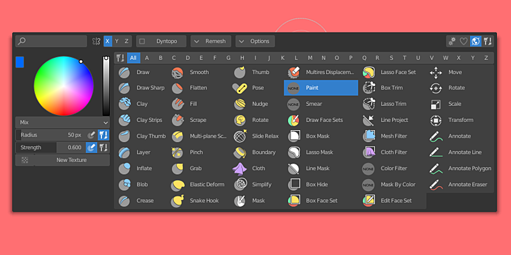
Task: Click the New Texture button
Action: 63,160
